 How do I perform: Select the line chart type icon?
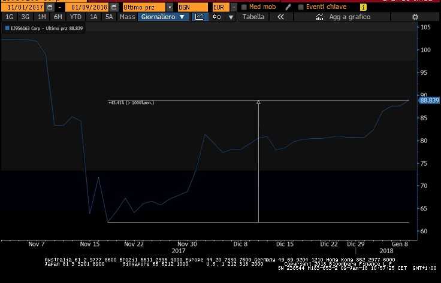(x=200, y=17)
